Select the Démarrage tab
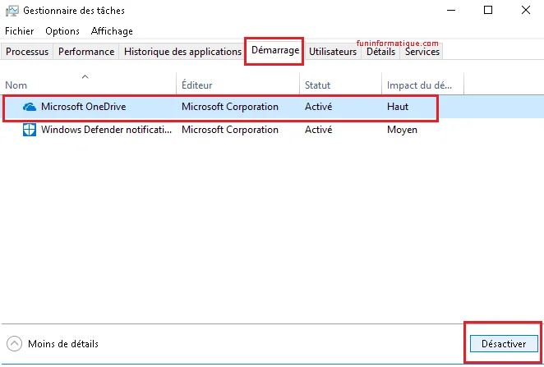Viewport: 544px width, 367px height. (274, 51)
